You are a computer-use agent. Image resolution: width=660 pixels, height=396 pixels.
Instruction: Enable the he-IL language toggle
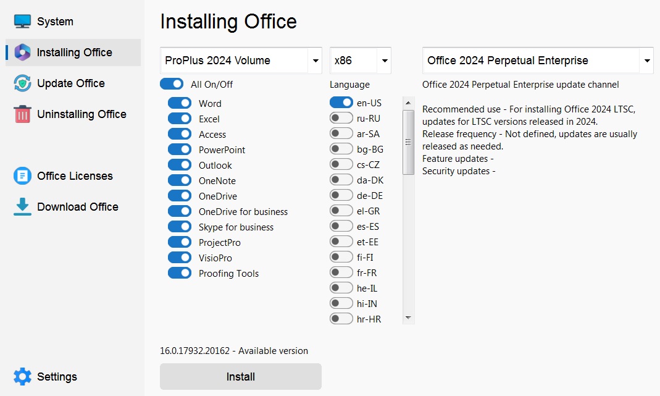pyautogui.click(x=341, y=288)
